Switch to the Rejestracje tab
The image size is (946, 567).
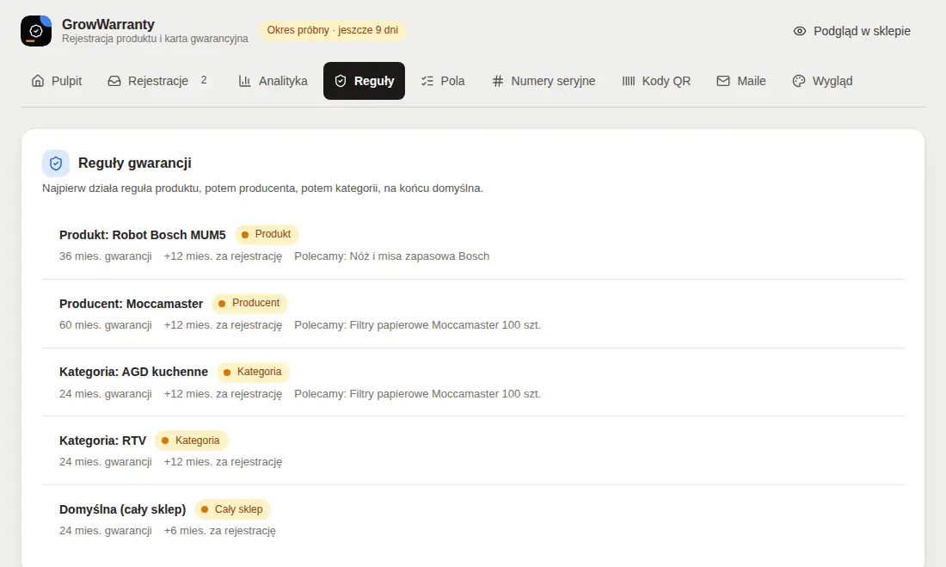point(159,81)
